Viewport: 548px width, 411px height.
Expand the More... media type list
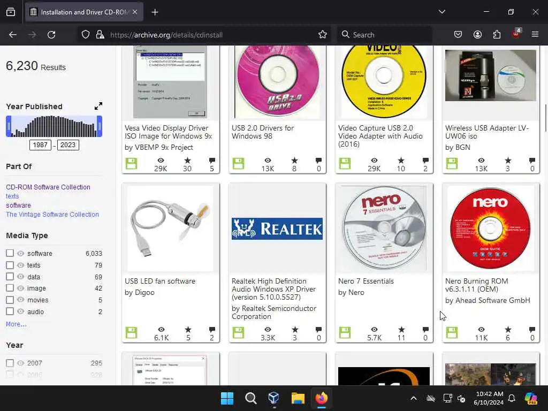pyautogui.click(x=16, y=324)
